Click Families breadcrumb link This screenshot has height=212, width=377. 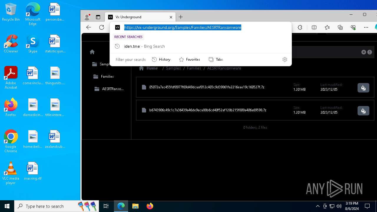point(194,68)
